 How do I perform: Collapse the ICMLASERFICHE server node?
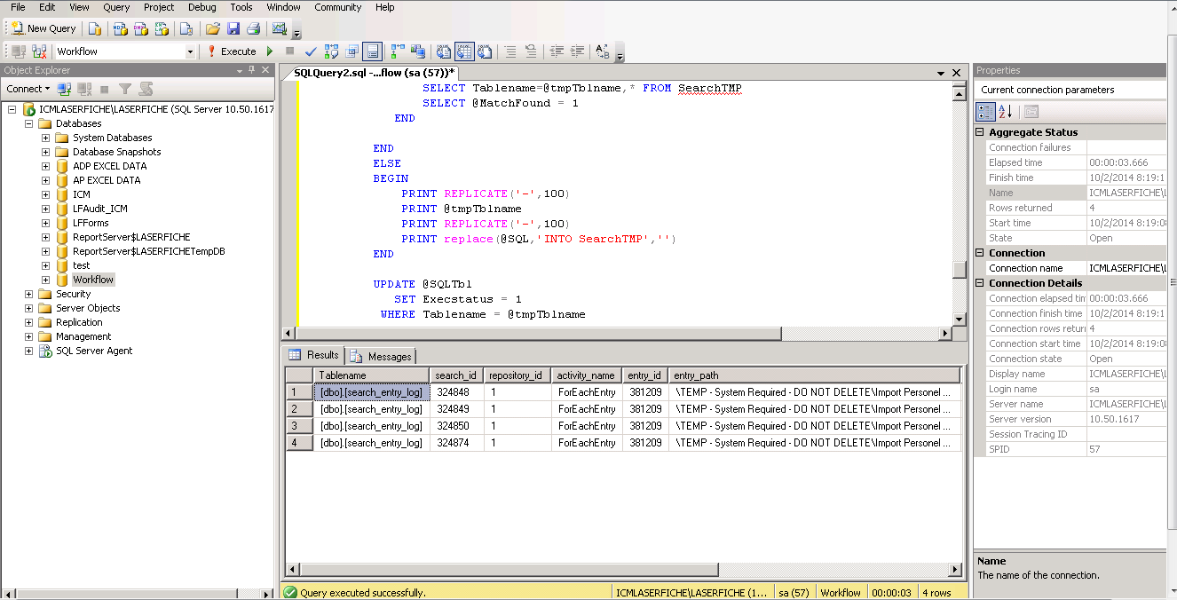pos(12,109)
